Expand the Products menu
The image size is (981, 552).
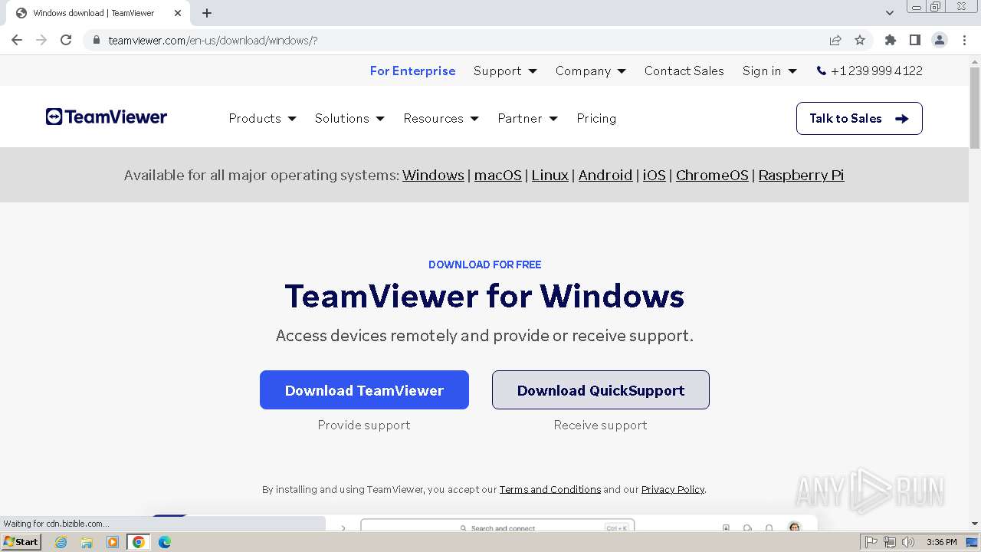[x=262, y=118]
